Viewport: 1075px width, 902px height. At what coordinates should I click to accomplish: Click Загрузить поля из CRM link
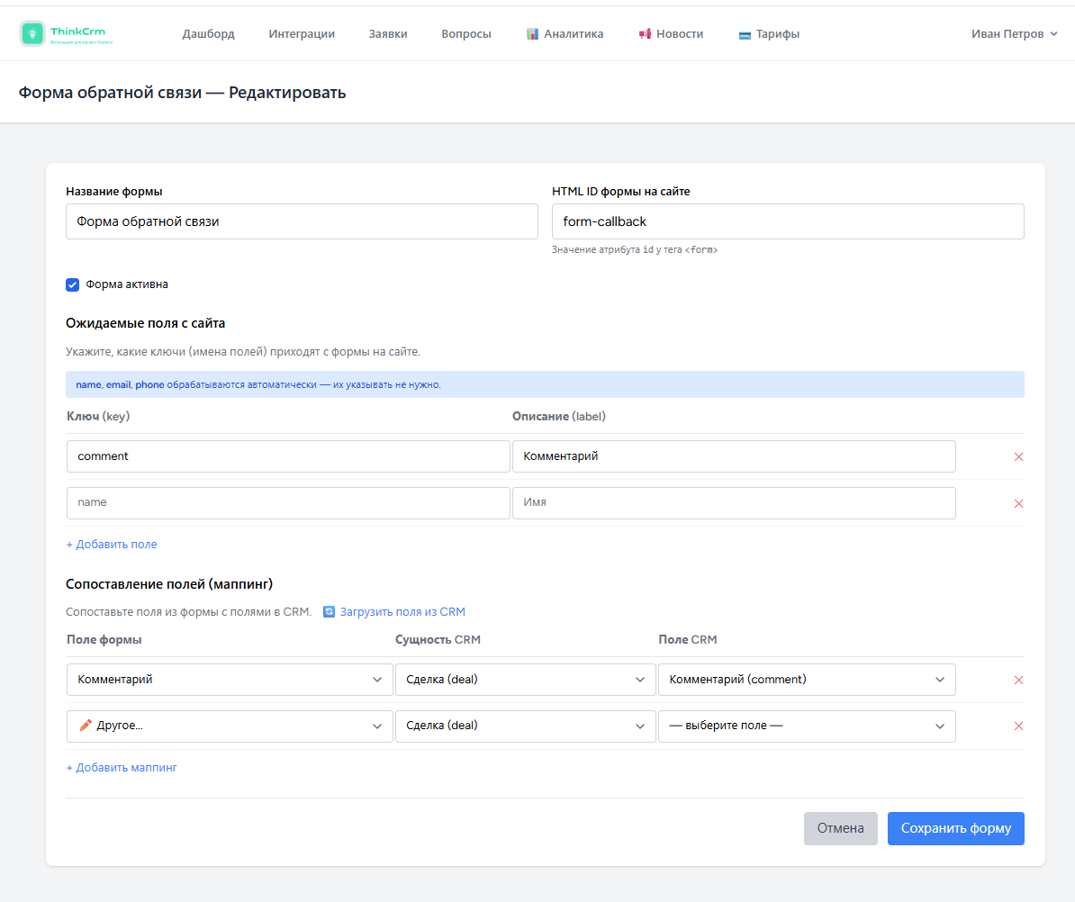[402, 611]
